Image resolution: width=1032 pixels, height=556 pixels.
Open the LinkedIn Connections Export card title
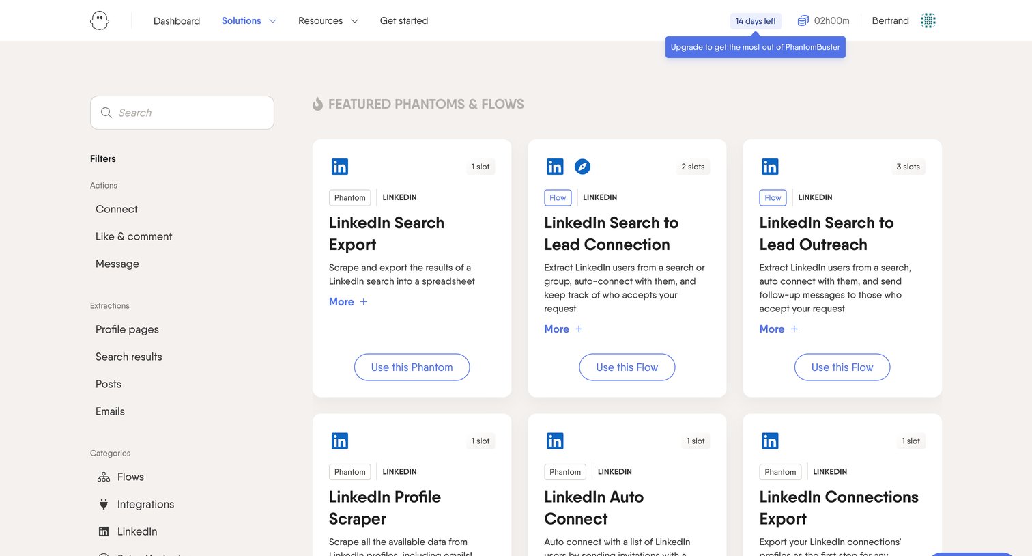[x=839, y=508]
